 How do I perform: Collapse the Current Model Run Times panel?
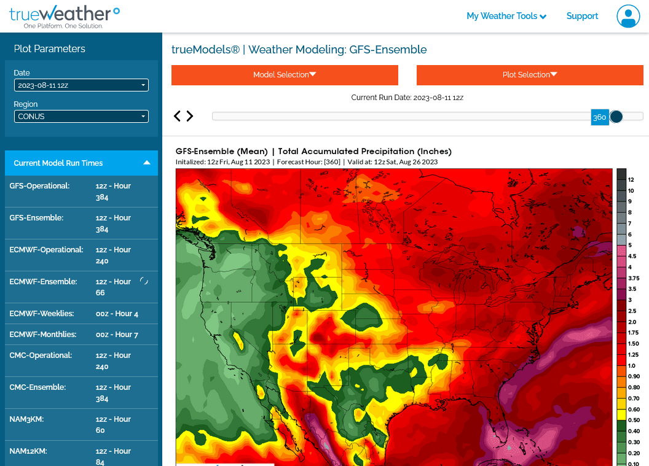[81, 163]
